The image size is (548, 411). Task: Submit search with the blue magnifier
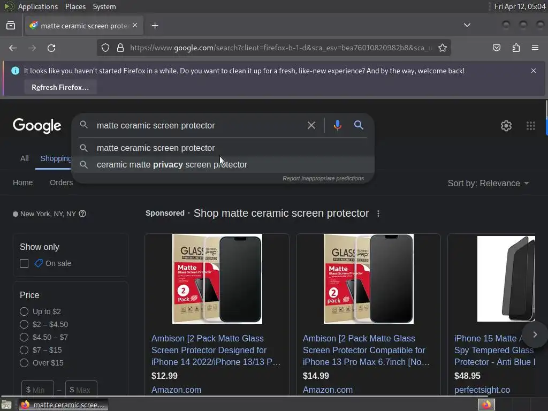pos(359,125)
